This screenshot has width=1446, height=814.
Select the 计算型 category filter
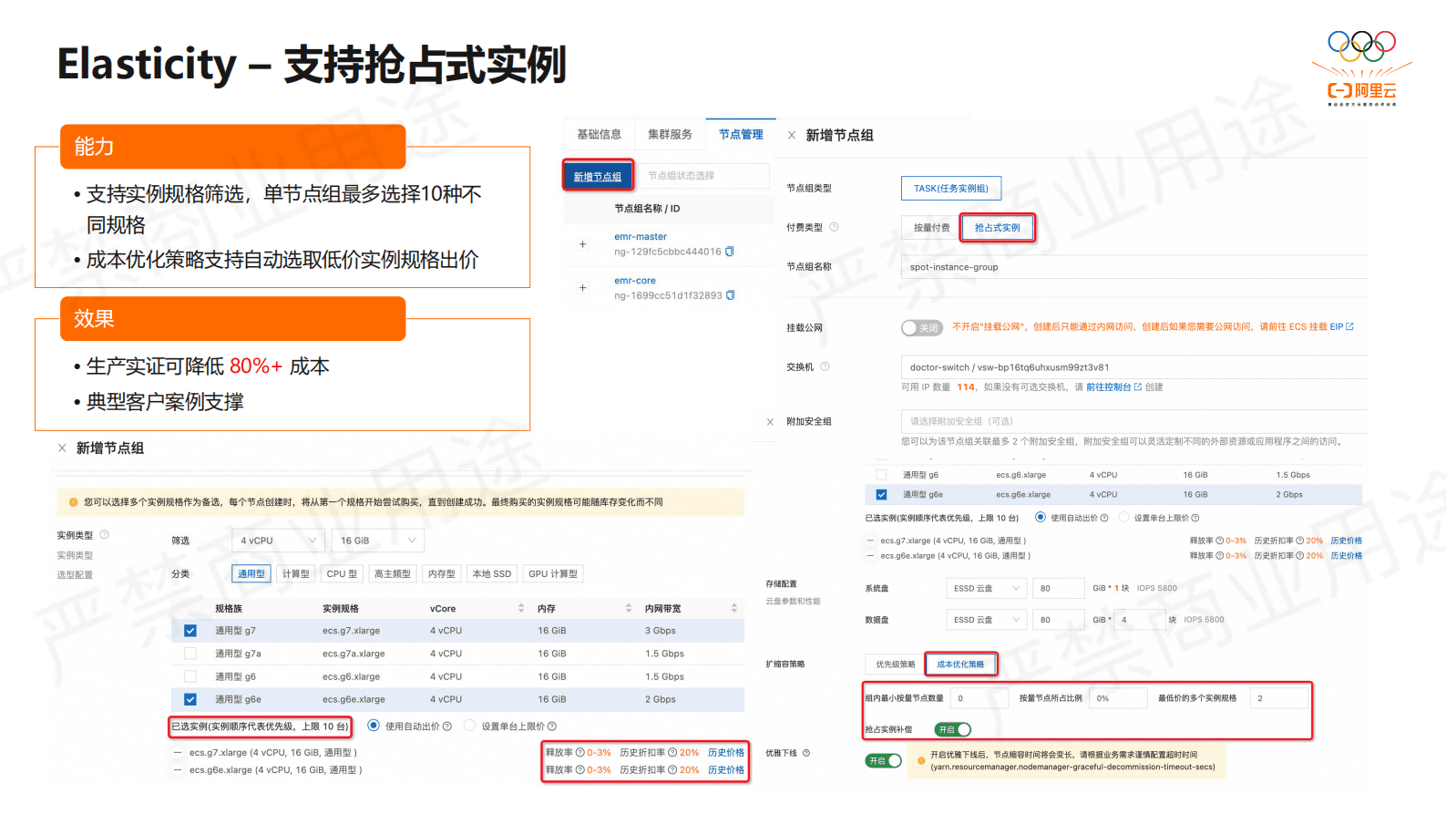(296, 573)
